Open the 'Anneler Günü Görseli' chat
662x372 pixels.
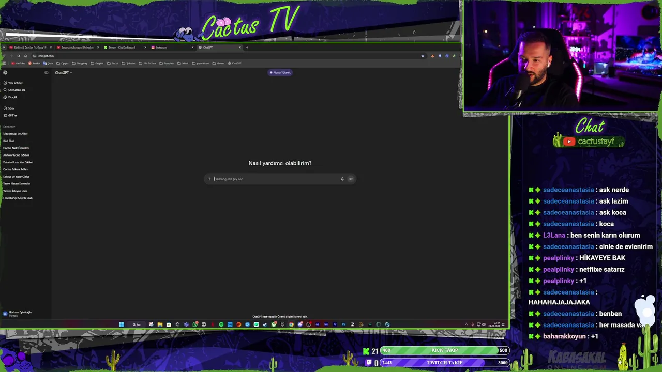pos(17,155)
